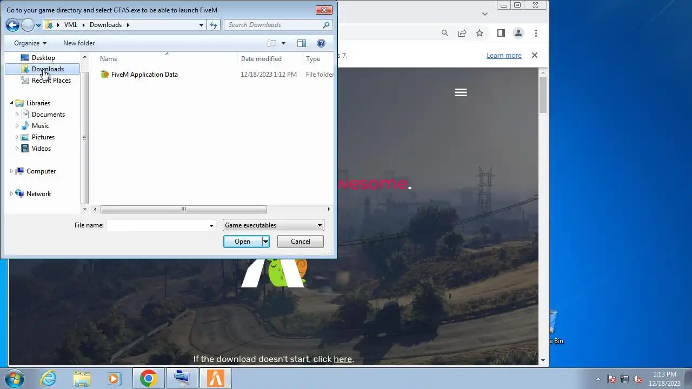Expand the Music library node
Screen dimensions: 692x389
[x=17, y=126]
